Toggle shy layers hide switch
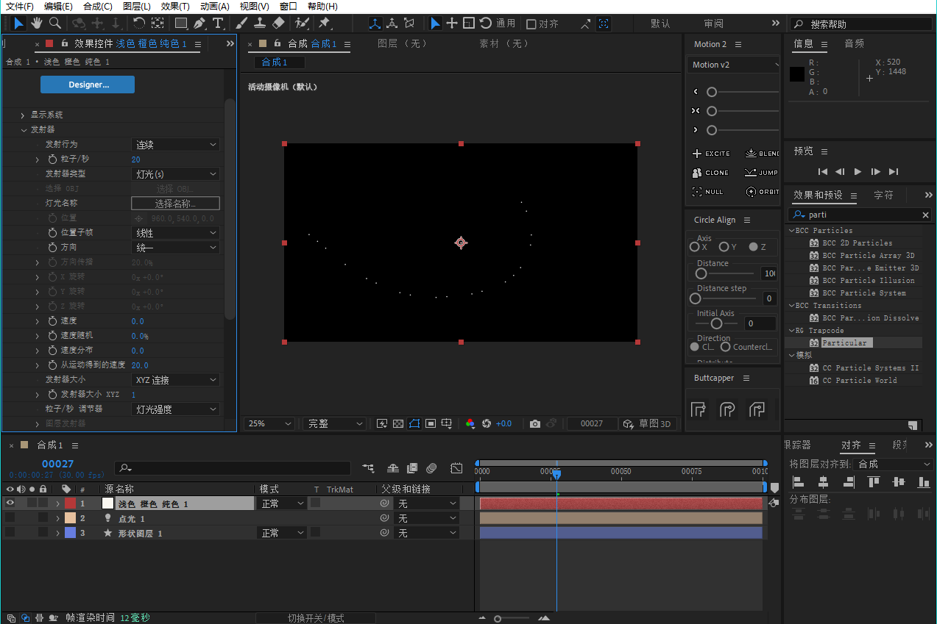The height and width of the screenshot is (624, 937). click(393, 467)
